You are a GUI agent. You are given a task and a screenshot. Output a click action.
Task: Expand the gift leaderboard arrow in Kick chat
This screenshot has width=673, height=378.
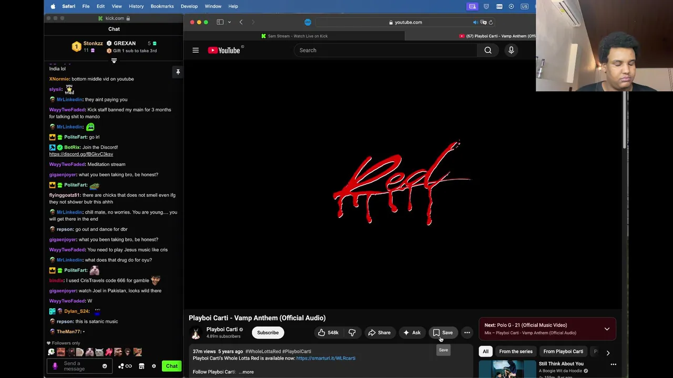[x=114, y=61]
